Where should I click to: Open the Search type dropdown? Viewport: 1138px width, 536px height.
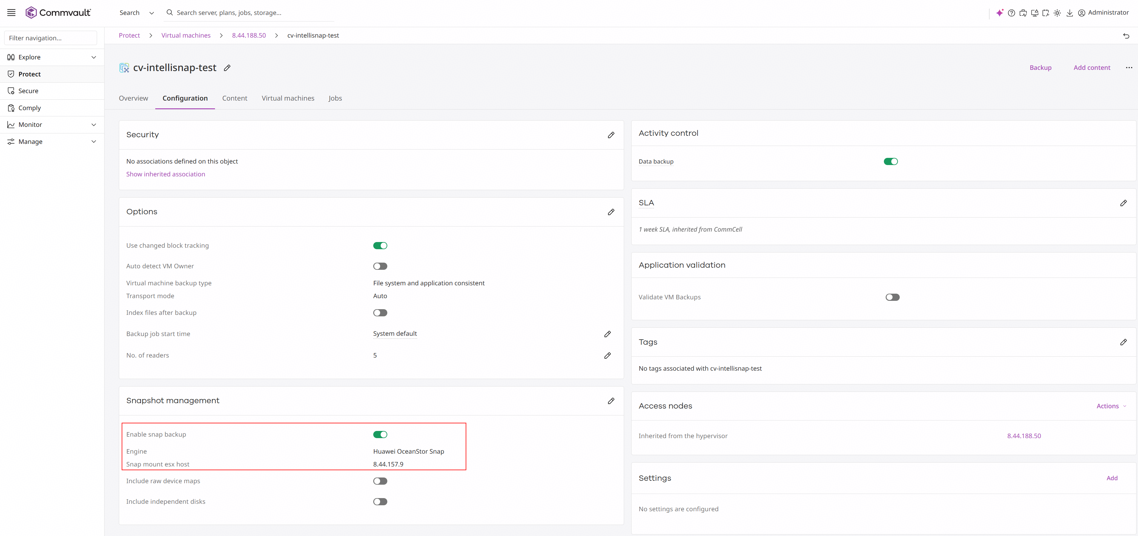tap(136, 13)
